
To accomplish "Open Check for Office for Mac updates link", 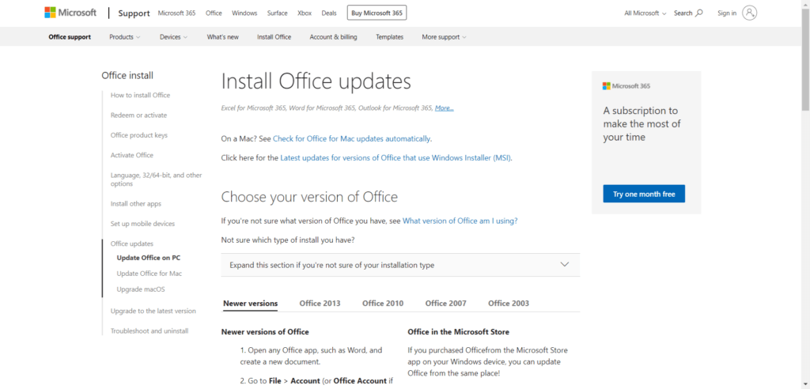I will [x=351, y=138].
